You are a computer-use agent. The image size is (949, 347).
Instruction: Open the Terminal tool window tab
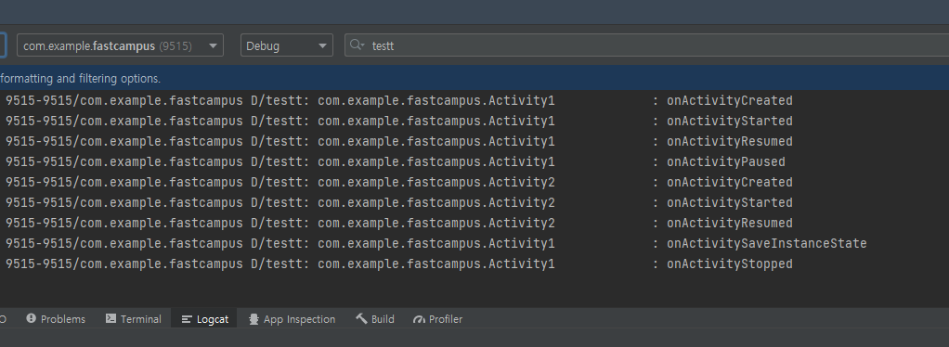(133, 318)
